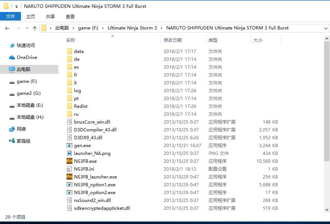Go back with the back arrow
The width and height of the screenshot is (330, 224).
click(7, 28)
